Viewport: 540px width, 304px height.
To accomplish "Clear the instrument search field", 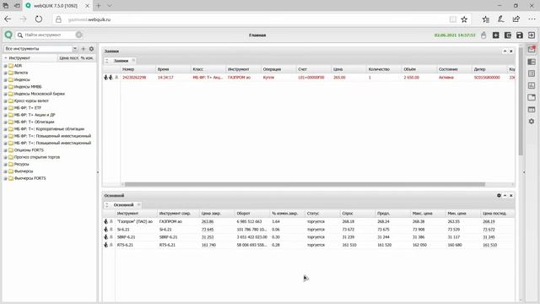I will point(78,35).
